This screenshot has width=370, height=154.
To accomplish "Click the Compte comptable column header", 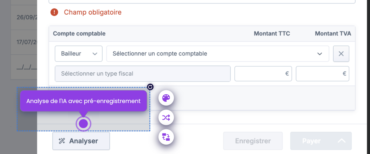I will [x=79, y=34].
